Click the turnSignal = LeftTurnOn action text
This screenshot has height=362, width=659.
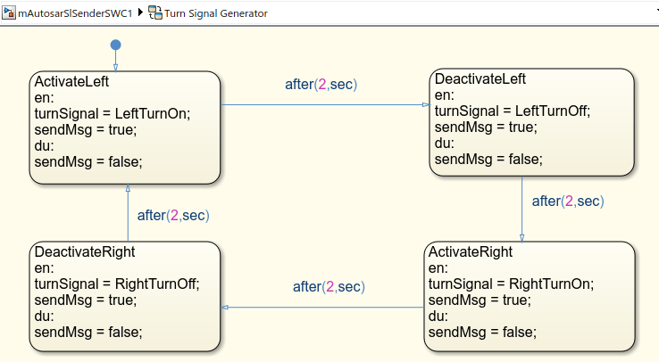click(113, 113)
